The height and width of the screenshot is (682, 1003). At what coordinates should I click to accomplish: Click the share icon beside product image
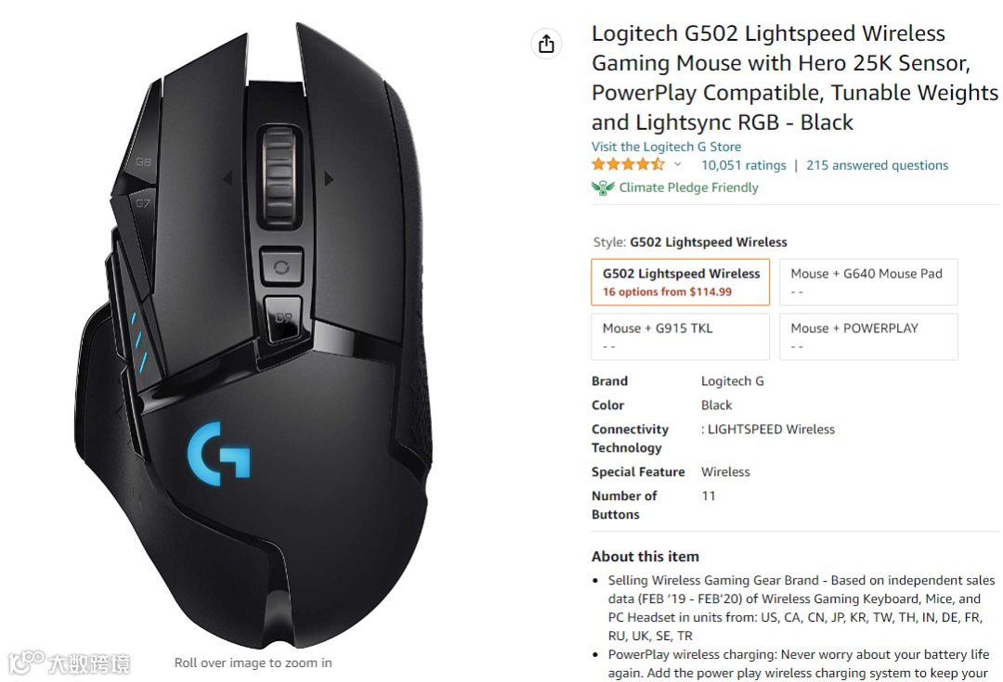546,44
